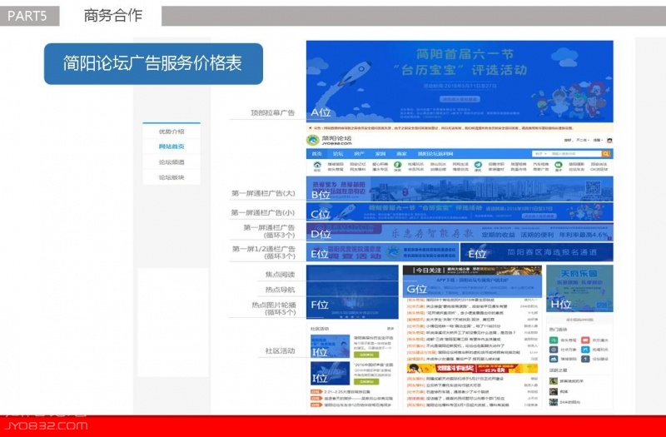Open the blue 雄城简阳 hot board icon
The height and width of the screenshot is (437, 666).
click(x=554, y=359)
